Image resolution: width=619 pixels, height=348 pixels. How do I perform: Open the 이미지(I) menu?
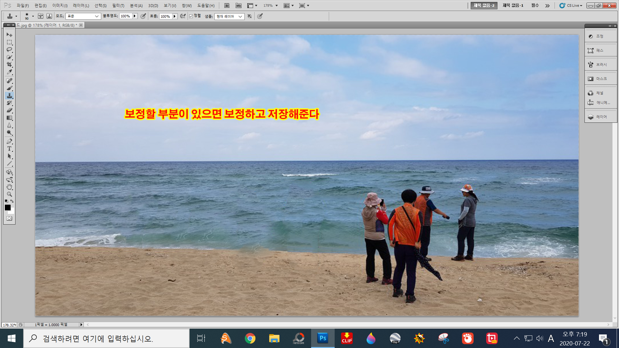coord(60,5)
